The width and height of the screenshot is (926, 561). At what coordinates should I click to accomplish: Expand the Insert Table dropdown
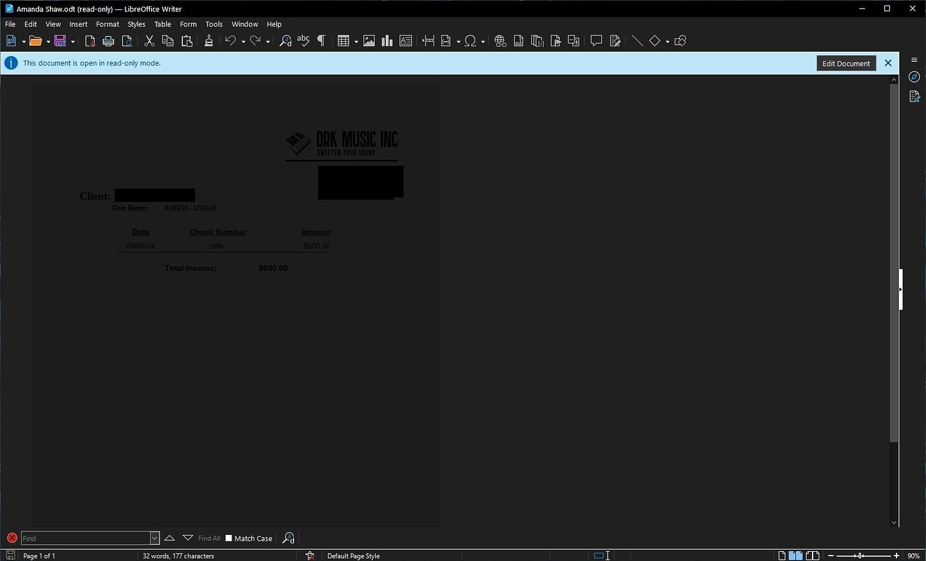point(355,40)
